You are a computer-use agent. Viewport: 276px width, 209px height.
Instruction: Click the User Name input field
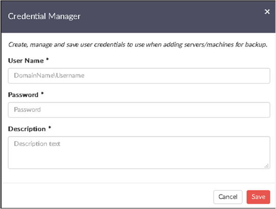(x=139, y=75)
